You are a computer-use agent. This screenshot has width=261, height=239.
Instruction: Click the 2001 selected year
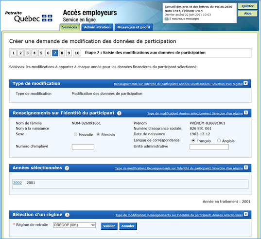(31, 183)
